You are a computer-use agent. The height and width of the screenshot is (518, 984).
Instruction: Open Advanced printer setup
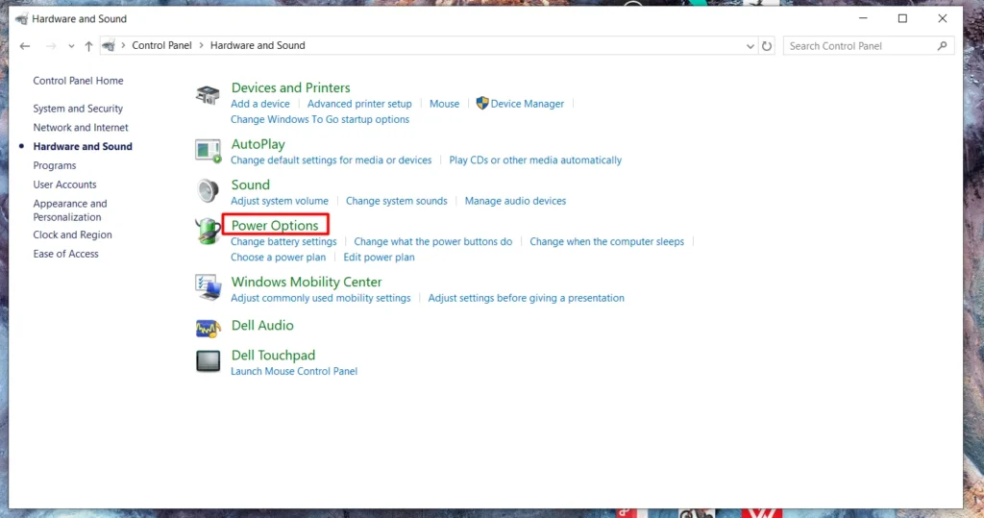pos(359,104)
